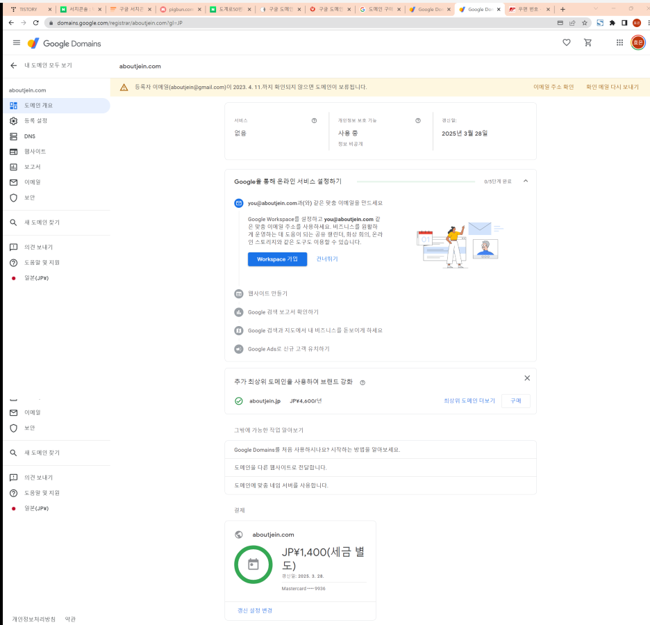Click the browser back arrow
Image resolution: width=650 pixels, height=625 pixels.
click(x=11, y=23)
